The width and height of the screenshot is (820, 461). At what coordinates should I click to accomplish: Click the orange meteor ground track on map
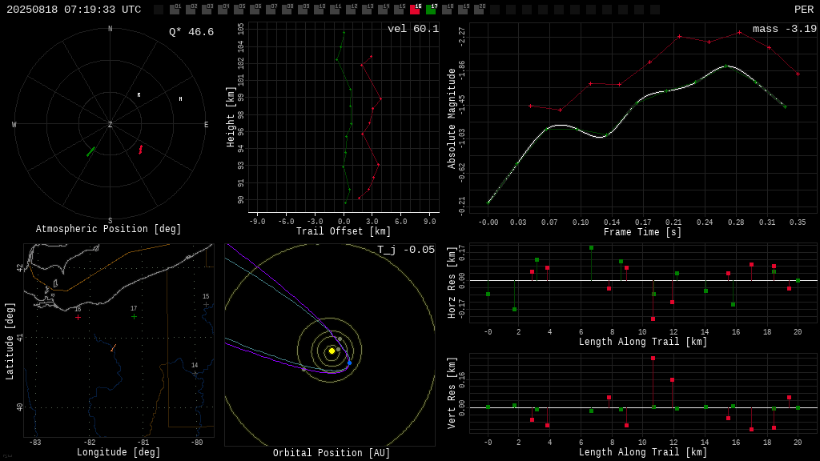[113, 347]
